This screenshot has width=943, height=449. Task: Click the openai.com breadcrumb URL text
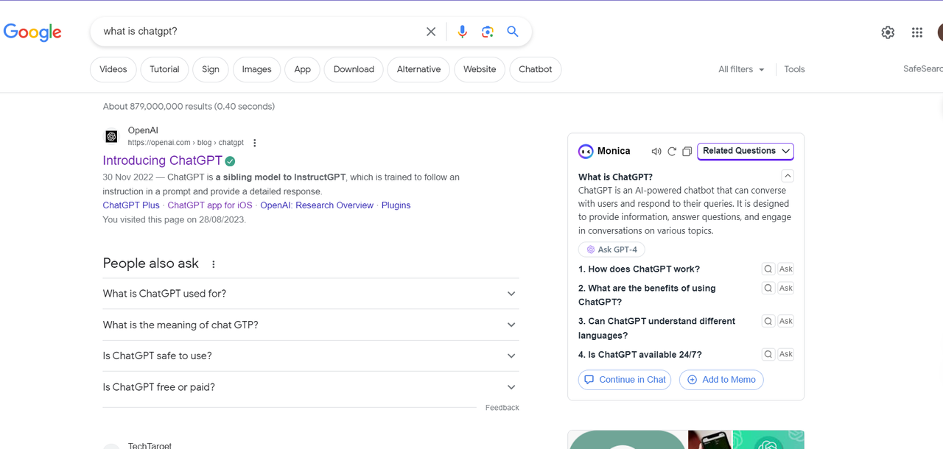(x=186, y=143)
